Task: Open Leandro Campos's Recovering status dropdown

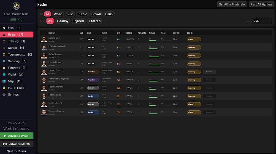Action: 194,48
